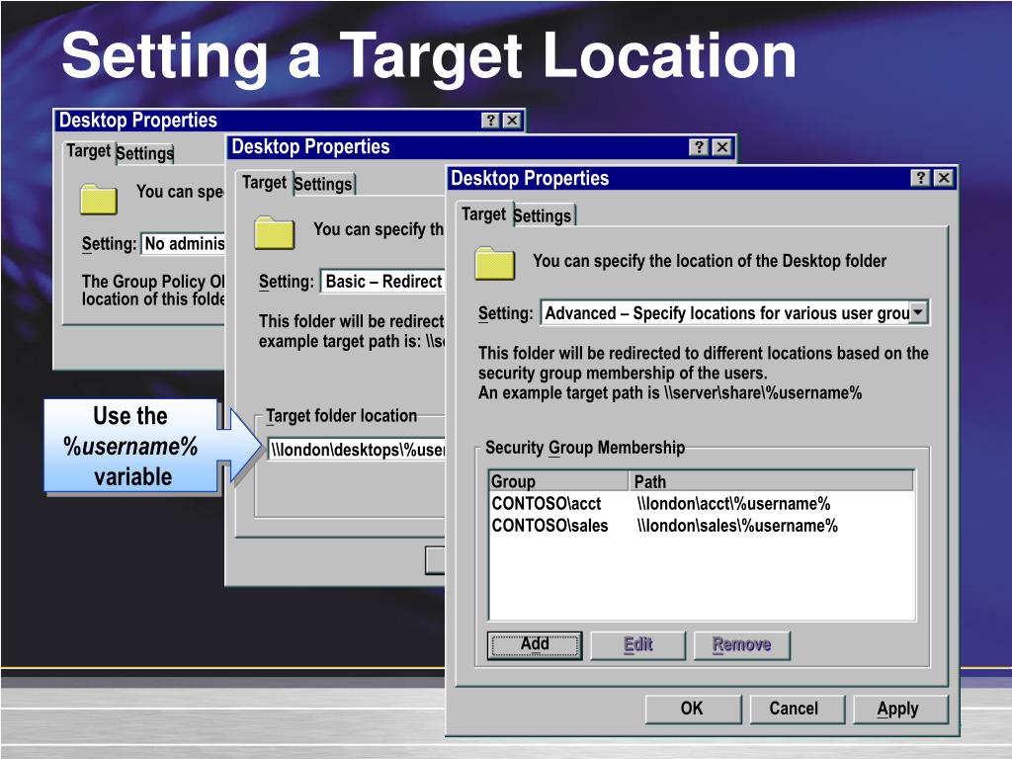1012x759 pixels.
Task: Click the folder icon in the middle dialog
Action: (x=274, y=232)
